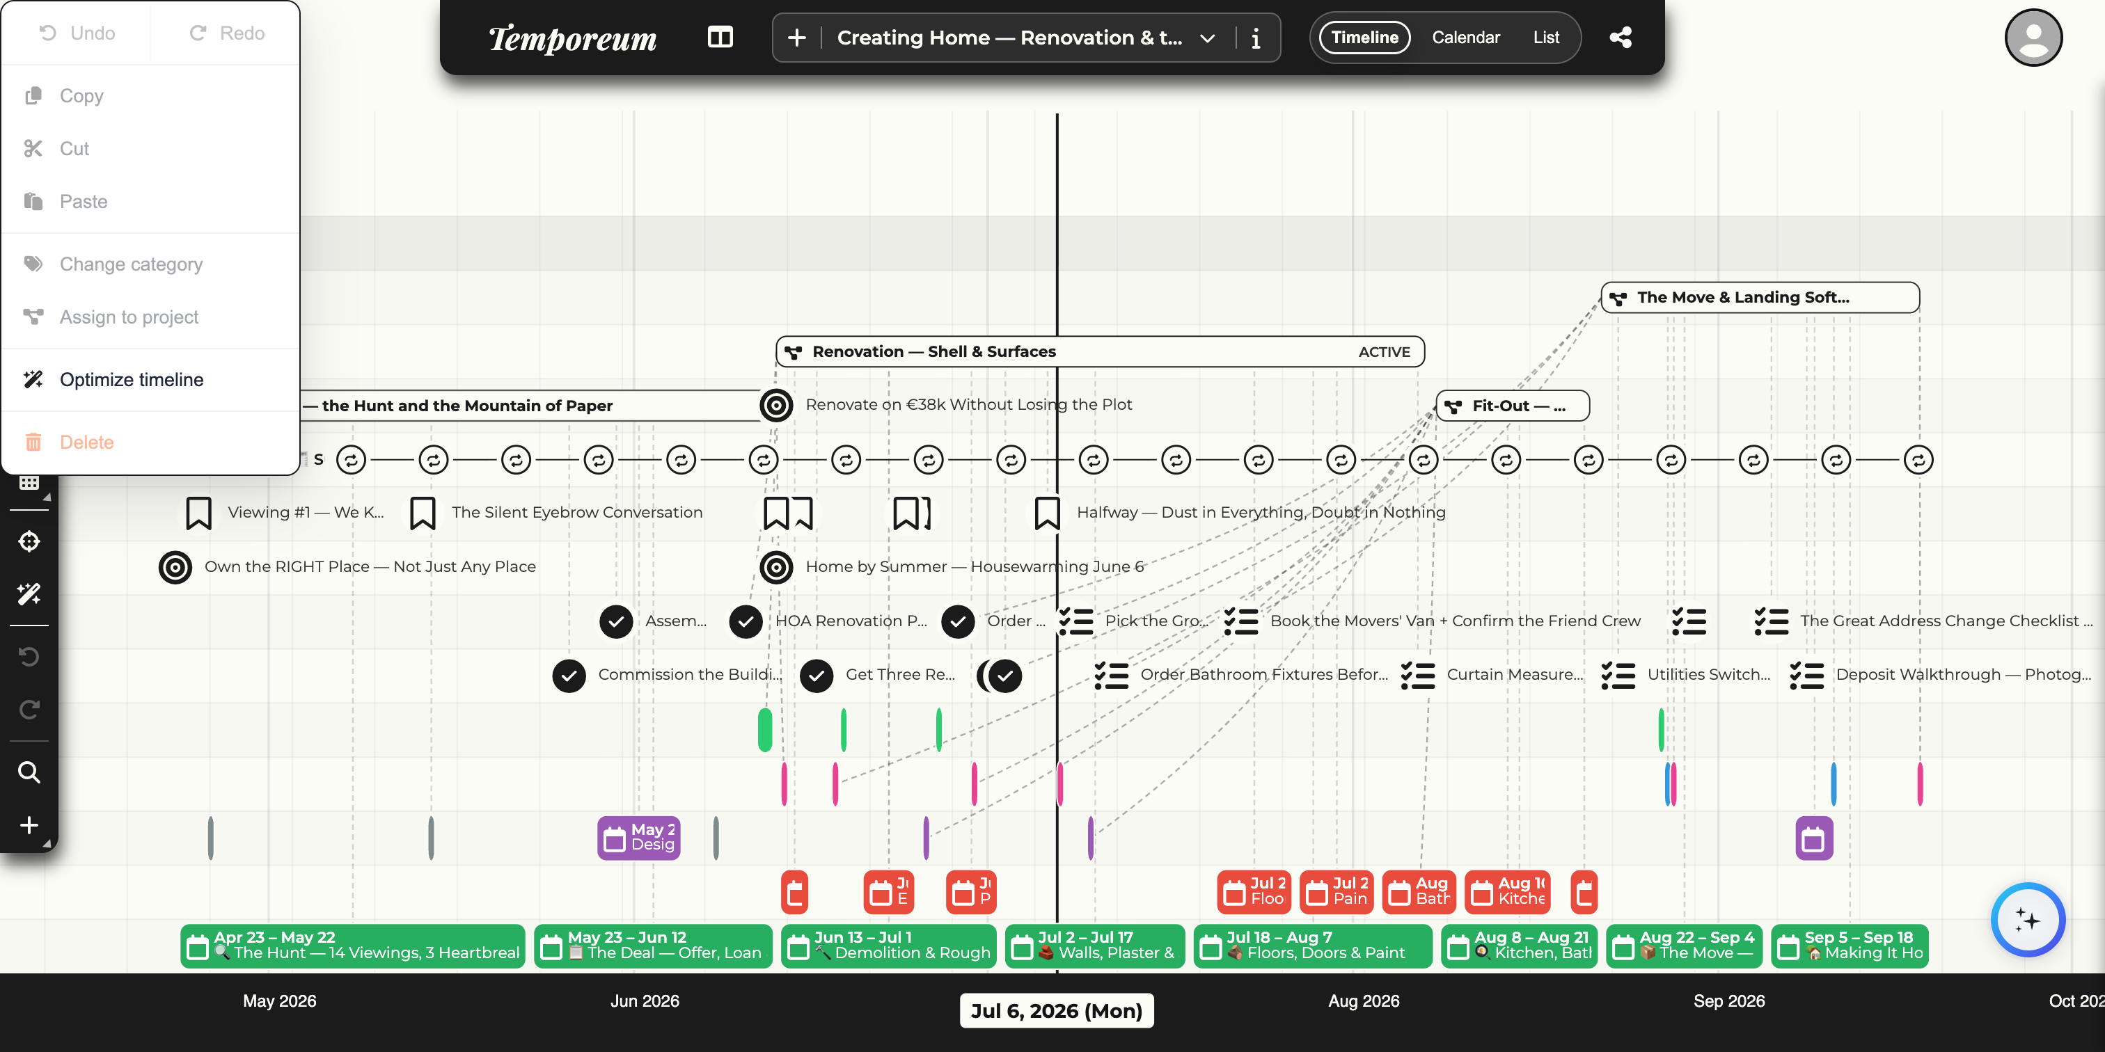Select red Aug 1 Kitche event
The width and height of the screenshot is (2105, 1052).
click(x=1508, y=891)
